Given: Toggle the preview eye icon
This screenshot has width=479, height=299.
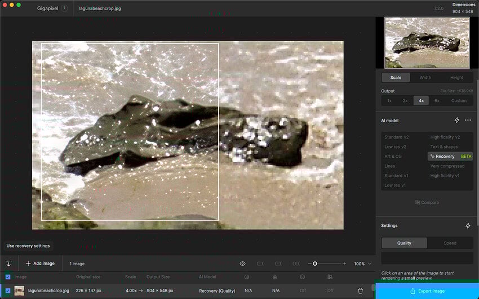Looking at the screenshot, I should tap(242, 264).
